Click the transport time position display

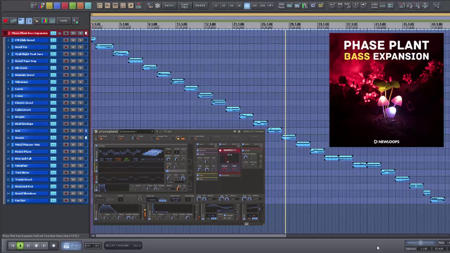point(122,246)
